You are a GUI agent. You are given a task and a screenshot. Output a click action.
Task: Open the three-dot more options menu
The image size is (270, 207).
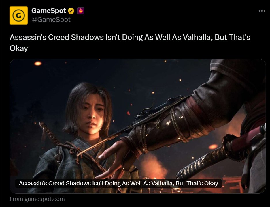tap(262, 11)
